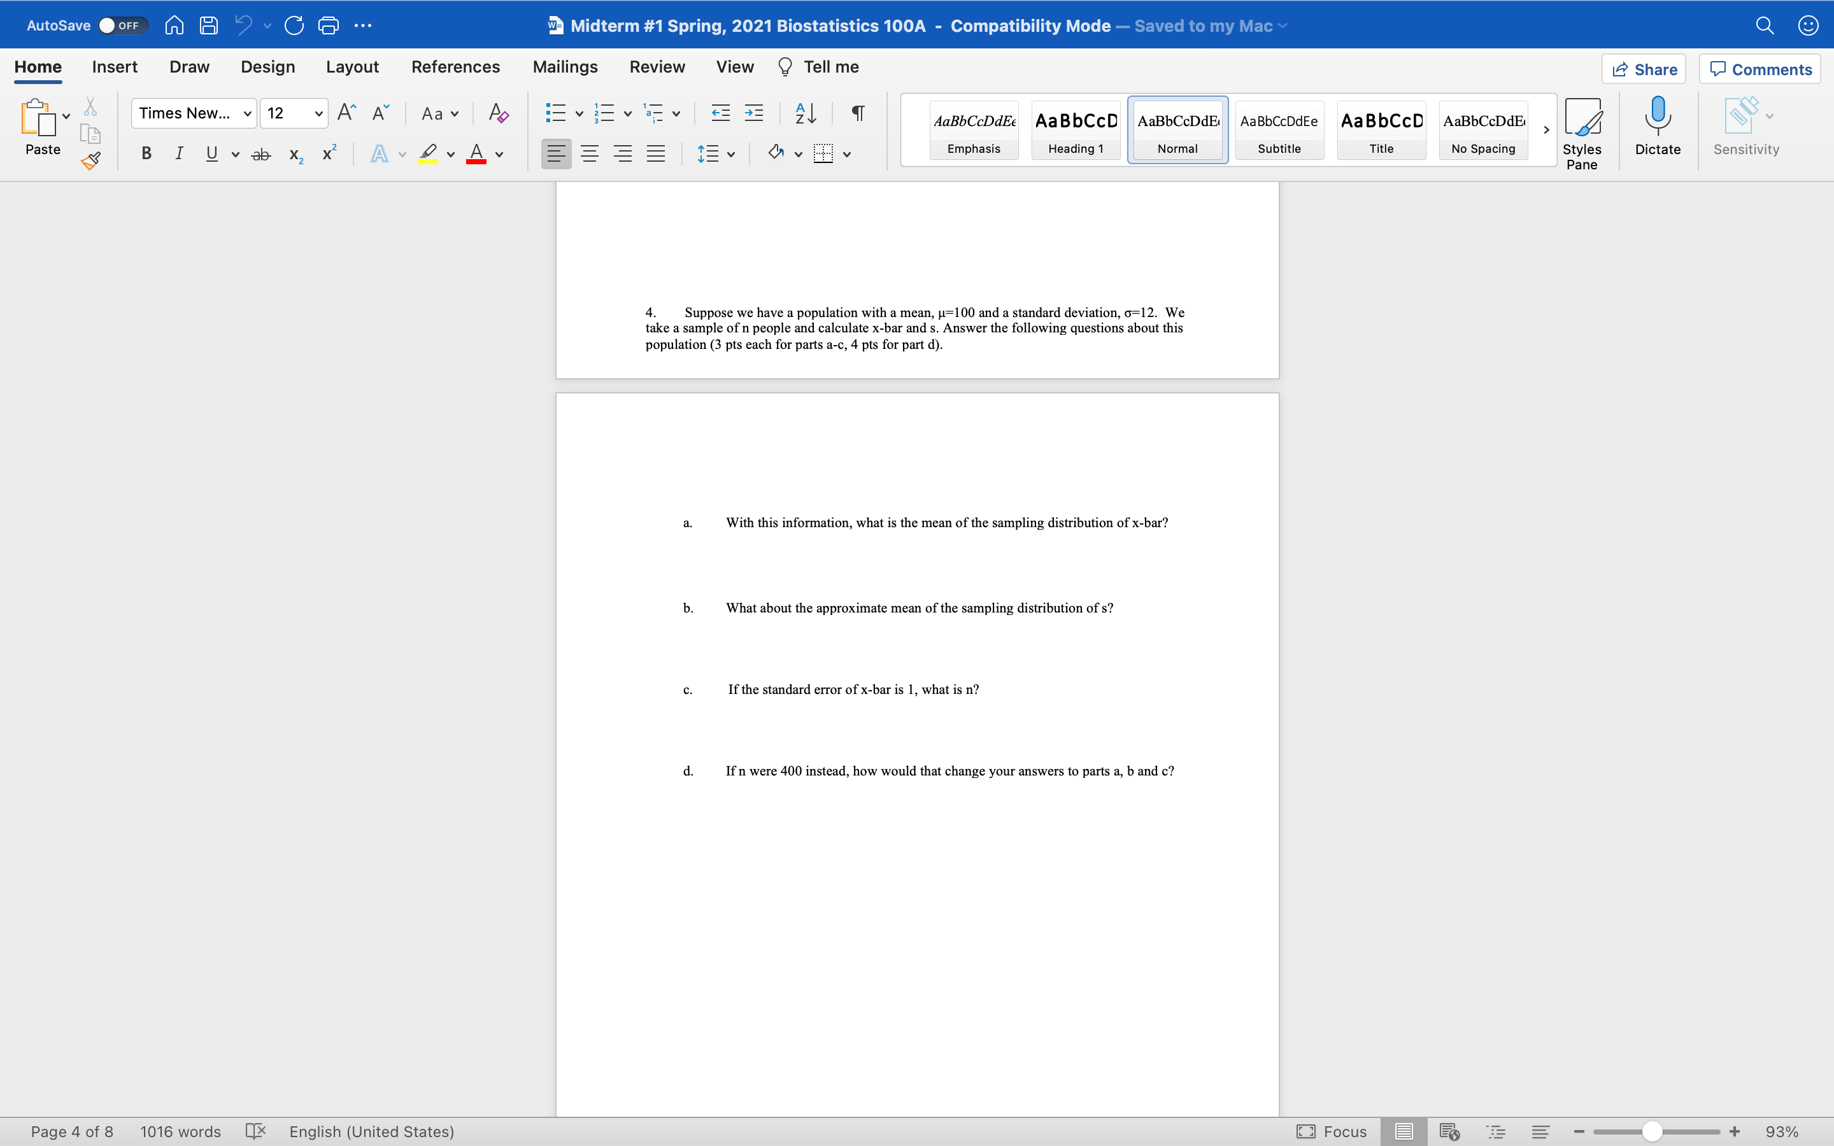Click the Tell me search box
The image size is (1834, 1146).
818,67
